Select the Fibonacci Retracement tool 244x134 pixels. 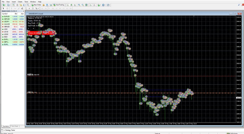26,8
